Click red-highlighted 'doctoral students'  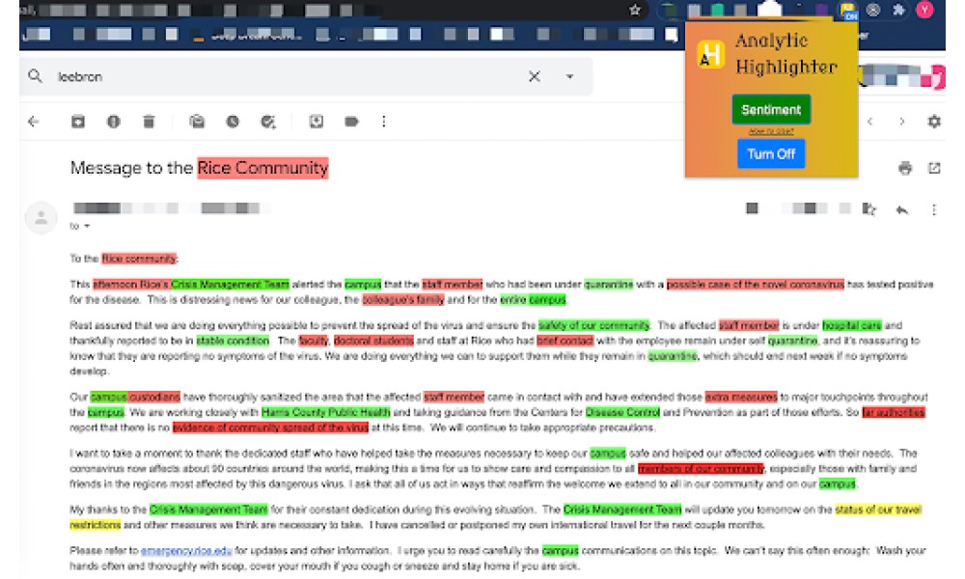pos(373,341)
